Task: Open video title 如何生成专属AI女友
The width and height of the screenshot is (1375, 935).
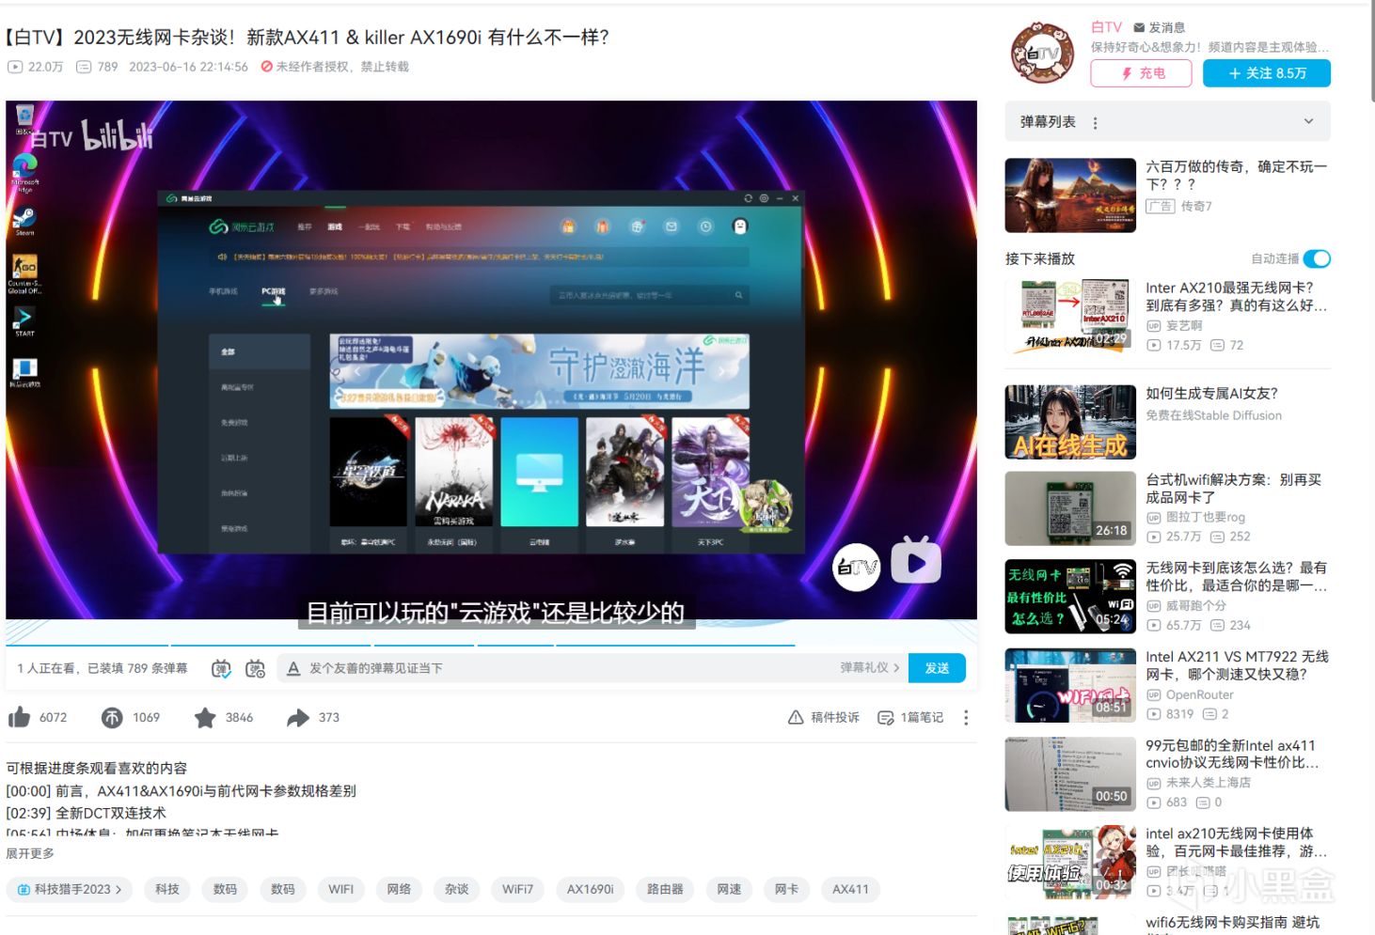Action: 1211,394
